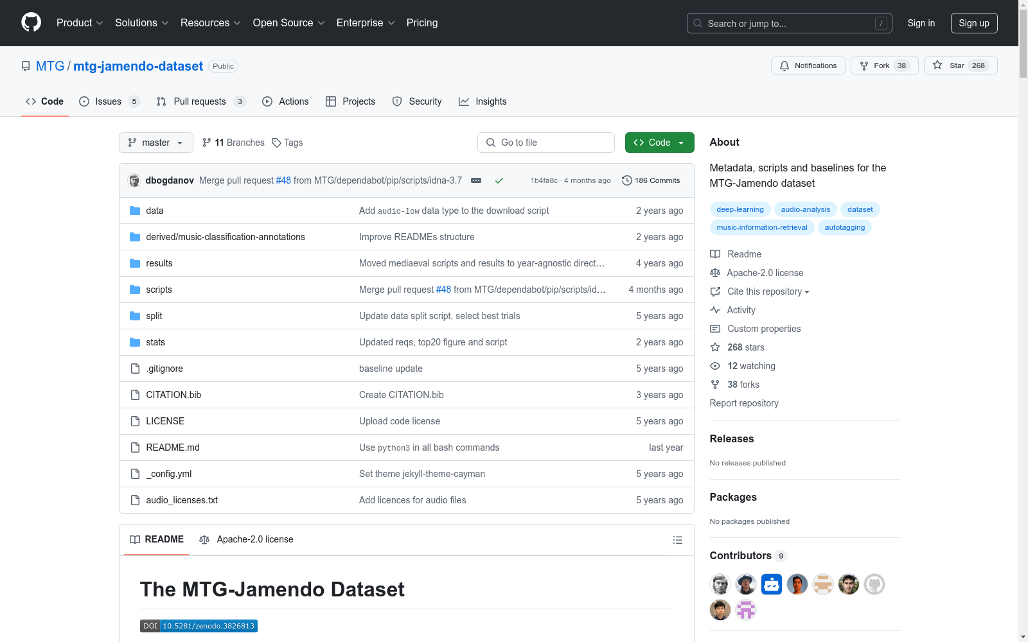1028x642 pixels.
Task: Expand the Product menu
Action: point(80,23)
